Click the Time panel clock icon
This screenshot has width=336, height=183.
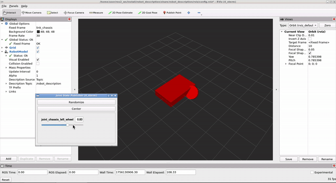coord(3,166)
